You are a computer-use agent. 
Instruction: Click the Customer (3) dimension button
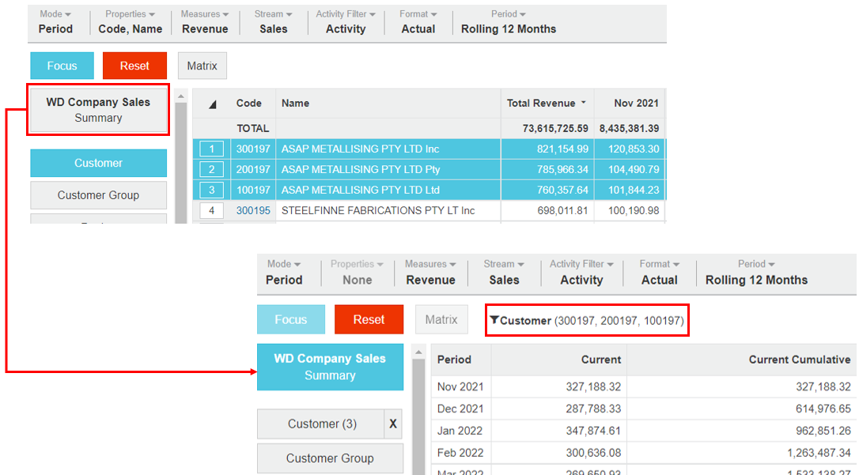click(321, 424)
